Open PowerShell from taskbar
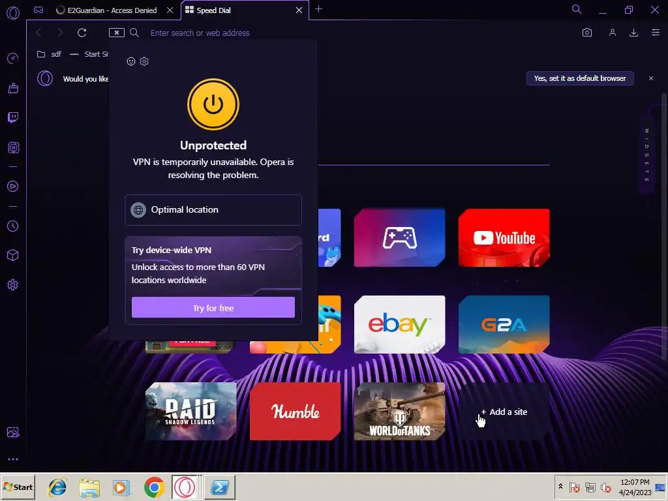 (220, 487)
